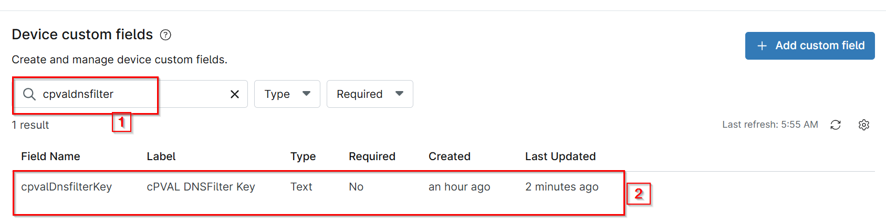Refresh the custom fields list
The image size is (886, 224).
[836, 125]
